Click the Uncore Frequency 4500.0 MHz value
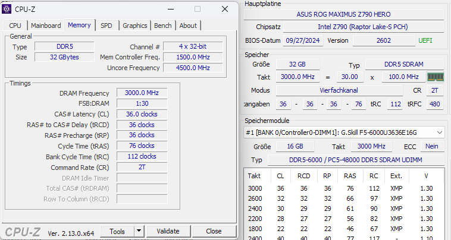This screenshot has width=451, height=240. coord(193,68)
